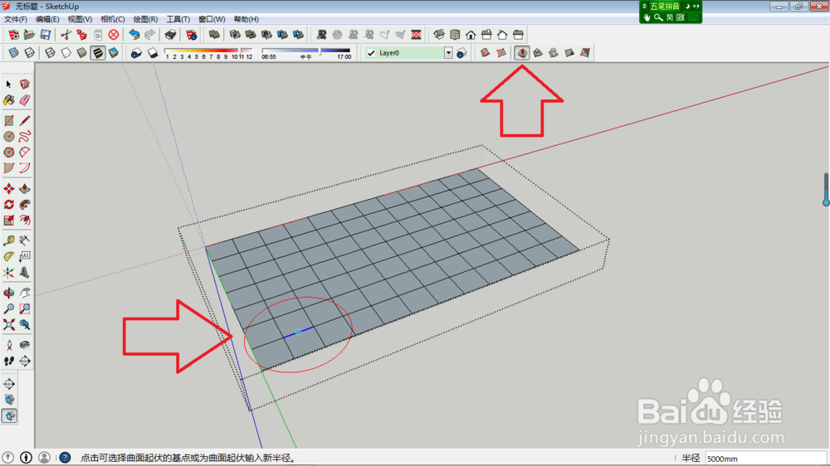This screenshot has height=466, width=830.
Task: Select the Protractor tool
Action: tap(9, 256)
